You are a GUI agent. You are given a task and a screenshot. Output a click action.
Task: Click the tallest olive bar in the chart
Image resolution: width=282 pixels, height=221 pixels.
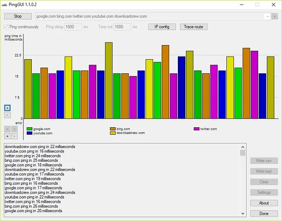(109, 80)
